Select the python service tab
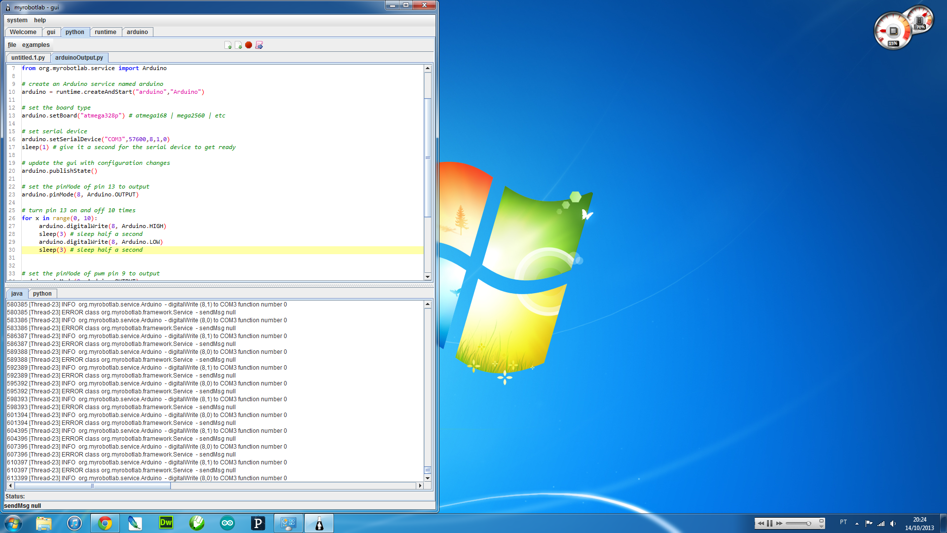Screen dimensions: 947x533 (75, 32)
